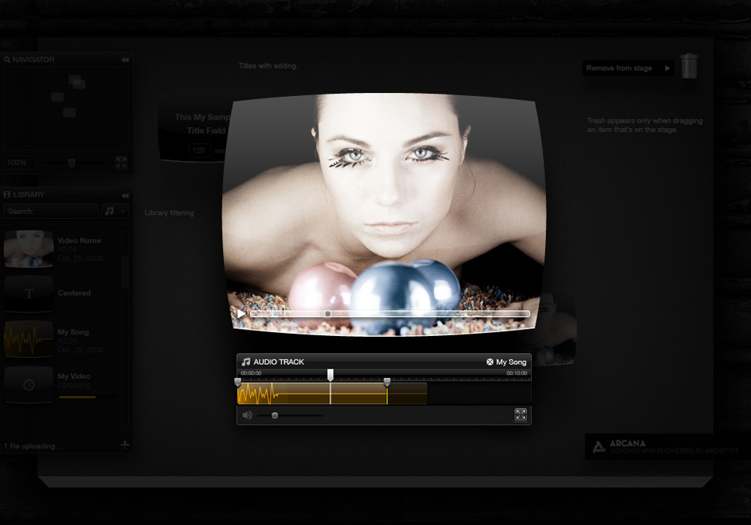Viewport: 751px width, 525px height.
Task: Click the audio trim end handle
Action: click(x=387, y=383)
